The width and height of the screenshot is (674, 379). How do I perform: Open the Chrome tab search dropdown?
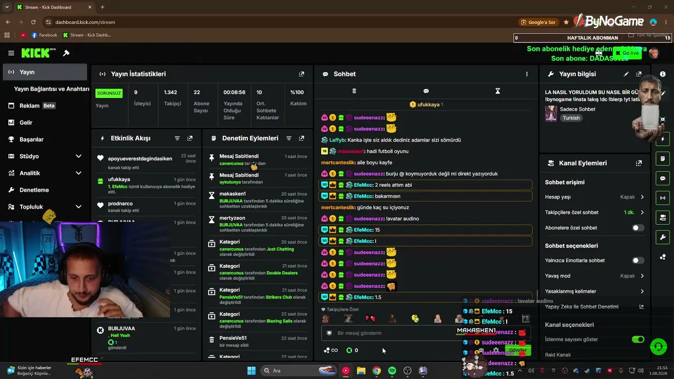[x=7, y=7]
